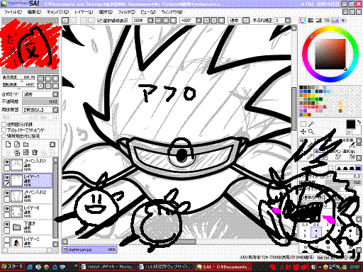Click the rotate counterclockwise button in the top toolbar

[206, 21]
